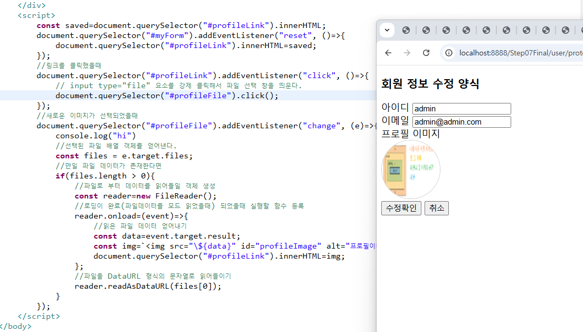
Task: Click the reader.readAsDataURL(files[0]); line
Action: coord(148,286)
